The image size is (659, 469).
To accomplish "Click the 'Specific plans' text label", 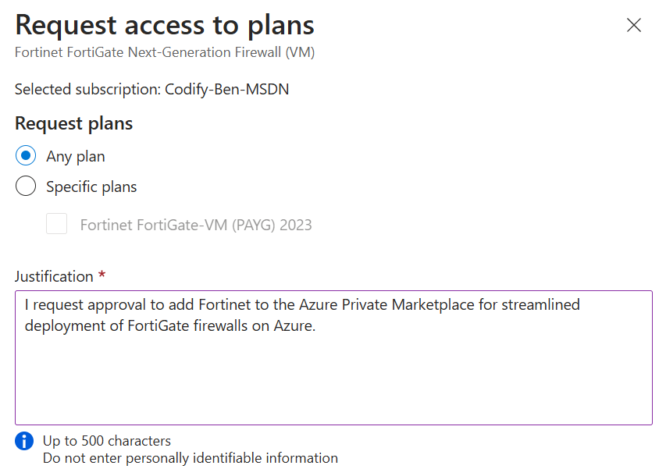I will click(91, 187).
